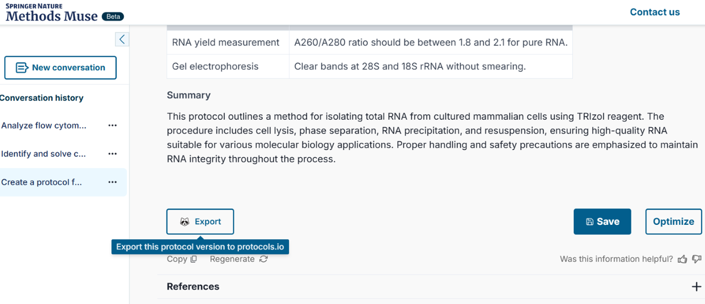Expand the References section with plus icon
Viewport: 705px width, 304px height.
click(x=696, y=286)
